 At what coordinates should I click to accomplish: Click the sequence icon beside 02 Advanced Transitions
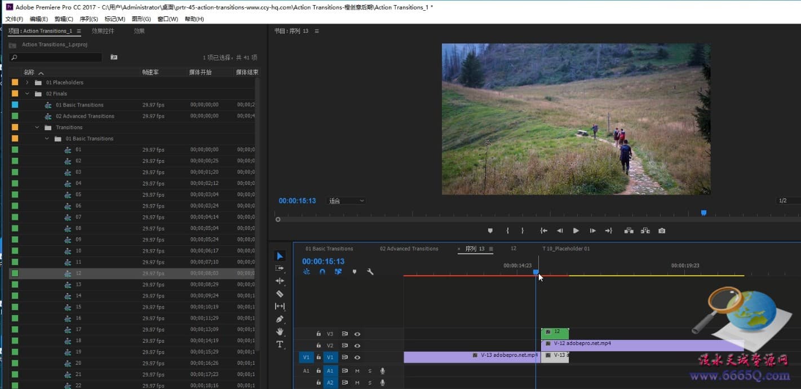point(48,116)
